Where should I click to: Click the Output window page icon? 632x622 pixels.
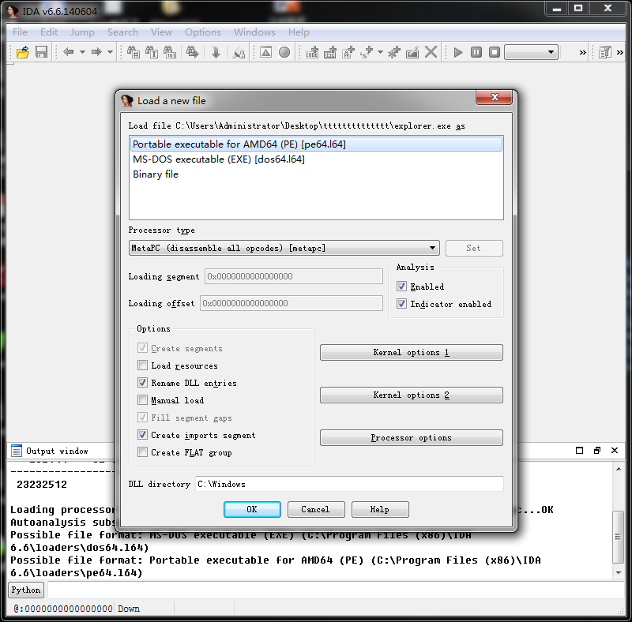[x=17, y=451]
